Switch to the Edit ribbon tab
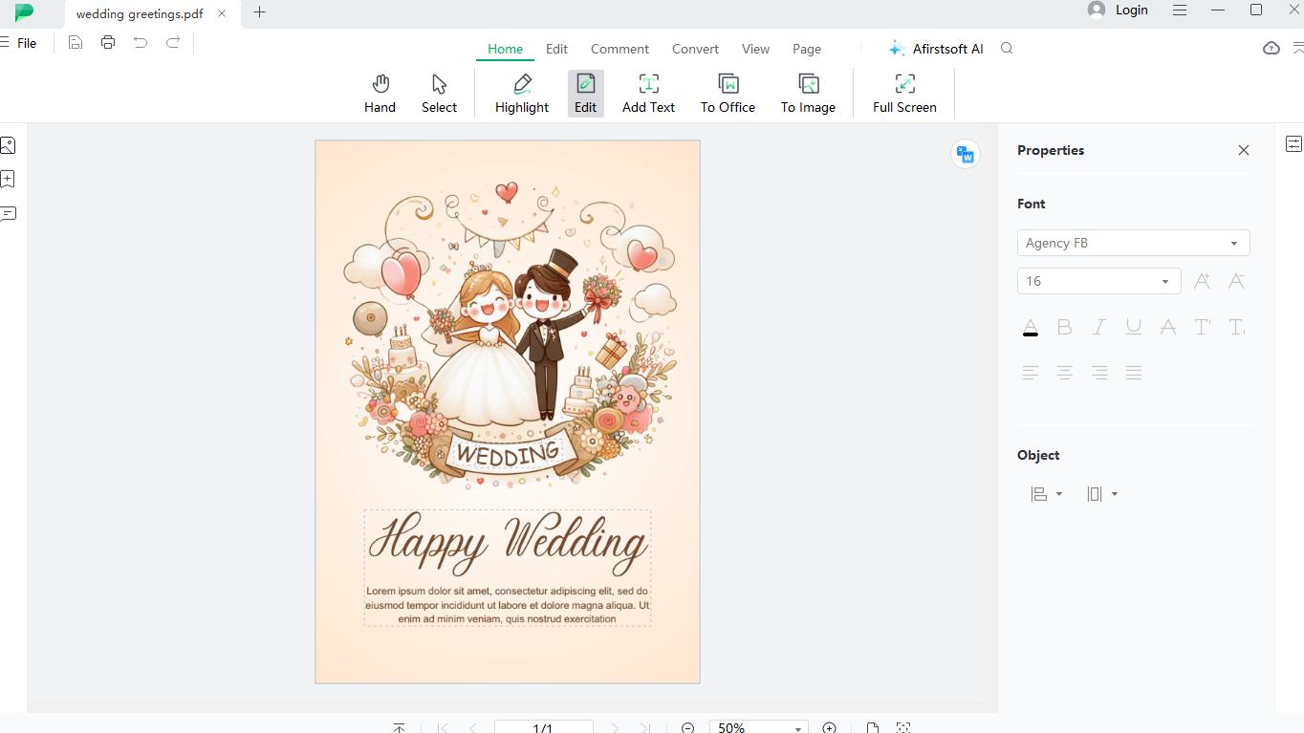Image resolution: width=1304 pixels, height=733 pixels. pos(556,49)
